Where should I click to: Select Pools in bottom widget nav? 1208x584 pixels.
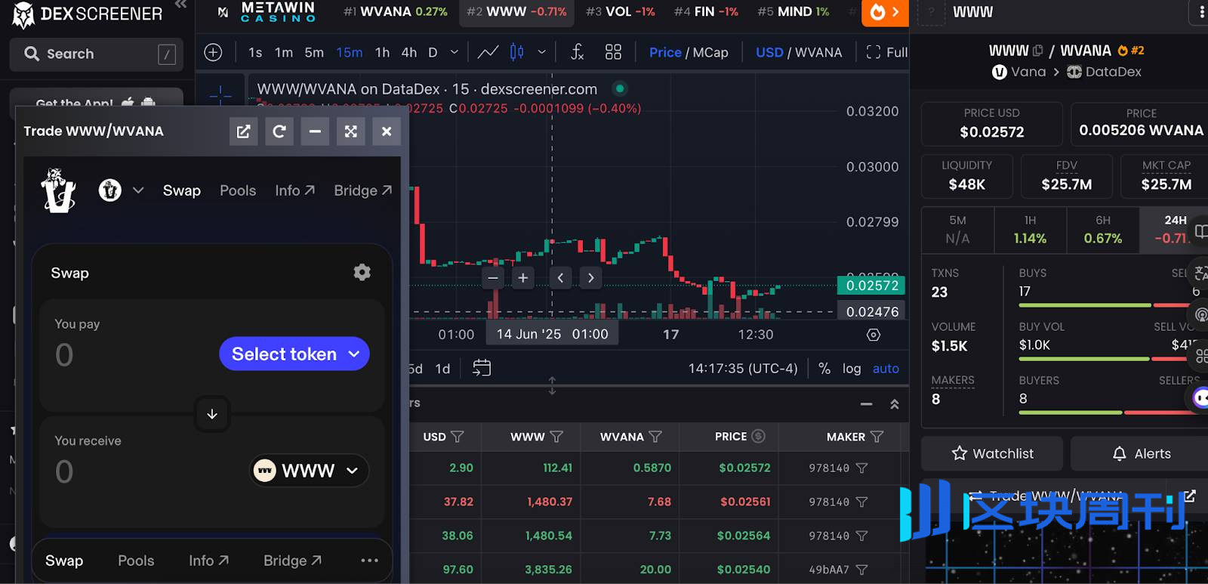[x=136, y=561]
